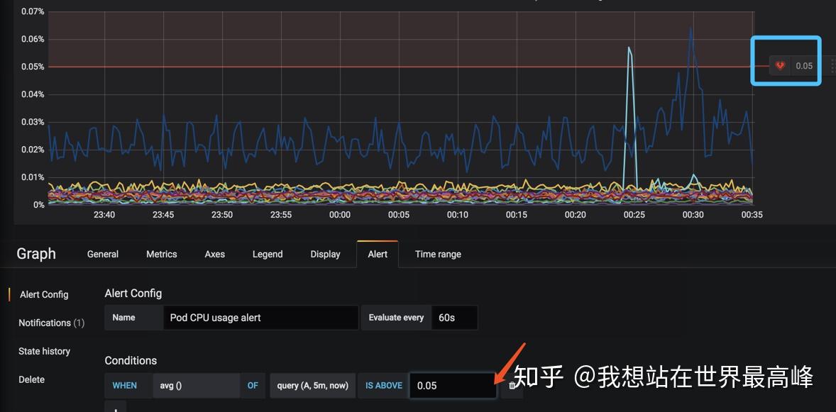
Task: Open Notifications (1) in the sidebar
Action: click(51, 323)
